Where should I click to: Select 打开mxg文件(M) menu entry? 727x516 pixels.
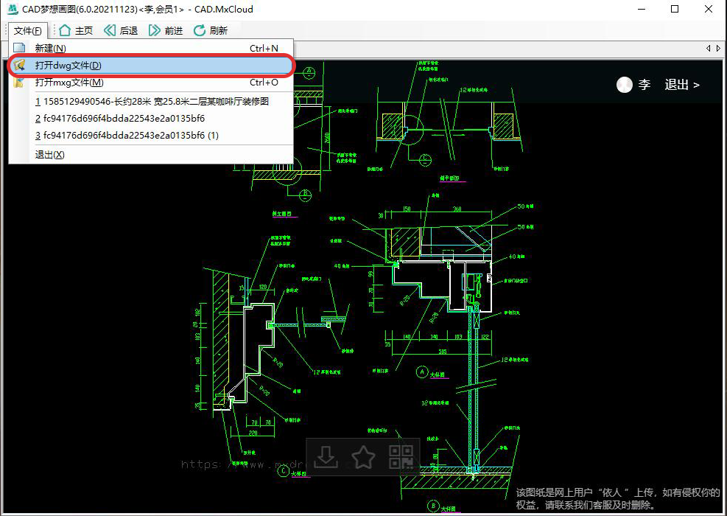coord(151,83)
